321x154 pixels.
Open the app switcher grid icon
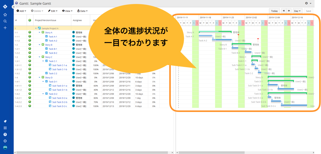tap(5, 128)
